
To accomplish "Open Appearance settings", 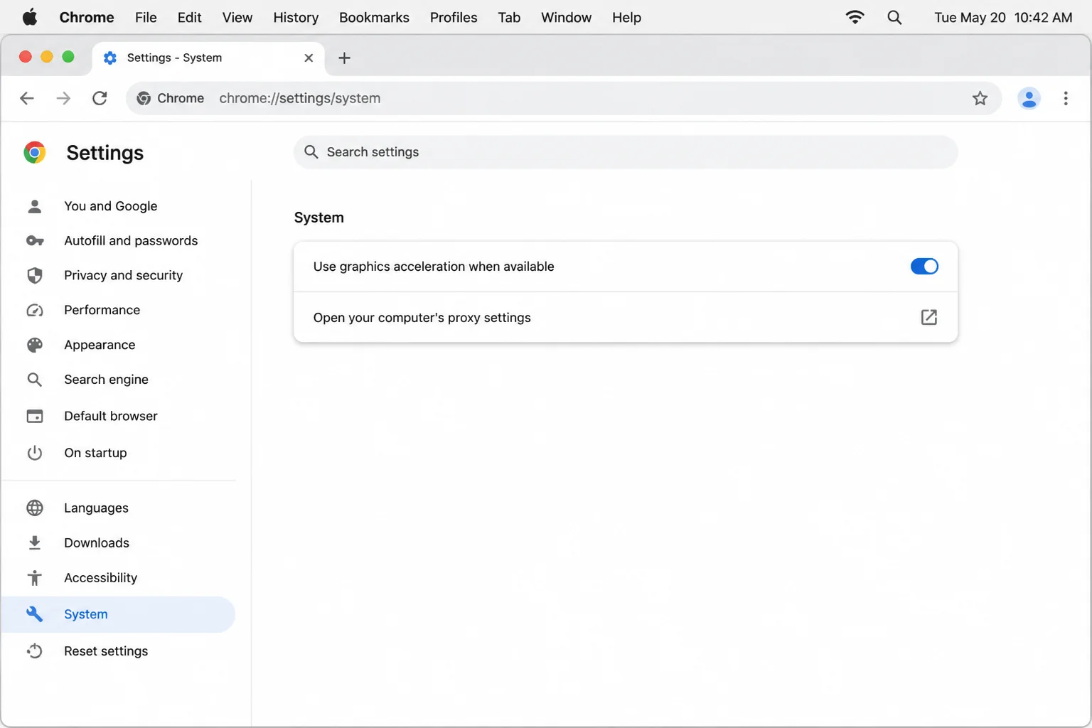I will click(118, 345).
